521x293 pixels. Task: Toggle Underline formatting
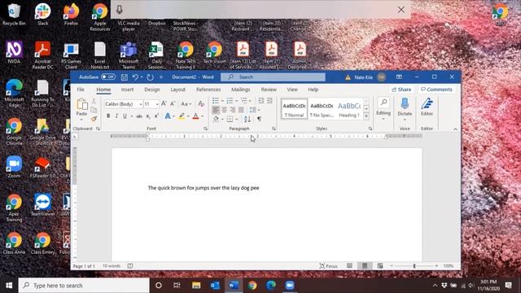click(125, 116)
